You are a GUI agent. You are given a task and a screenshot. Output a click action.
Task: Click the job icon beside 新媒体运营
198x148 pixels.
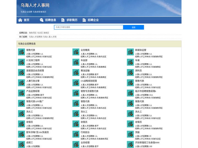(130, 52)
